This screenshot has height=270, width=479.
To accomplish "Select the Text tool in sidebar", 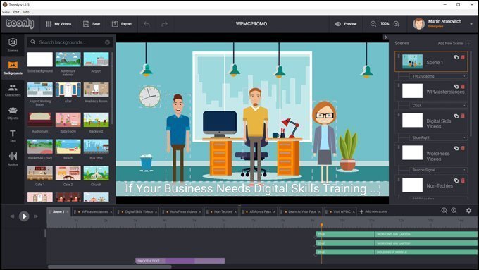I will coord(13,136).
